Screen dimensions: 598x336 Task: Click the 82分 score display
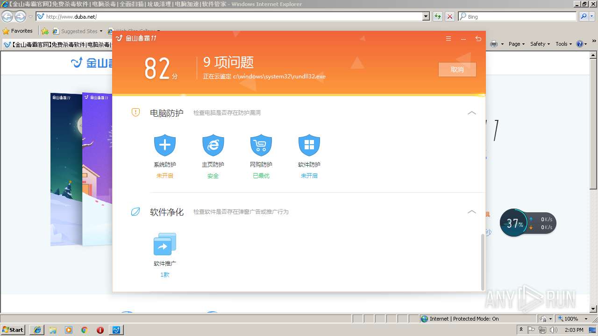[x=161, y=69]
